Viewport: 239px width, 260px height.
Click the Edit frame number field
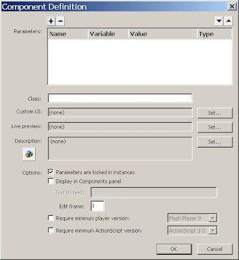[x=97, y=206]
